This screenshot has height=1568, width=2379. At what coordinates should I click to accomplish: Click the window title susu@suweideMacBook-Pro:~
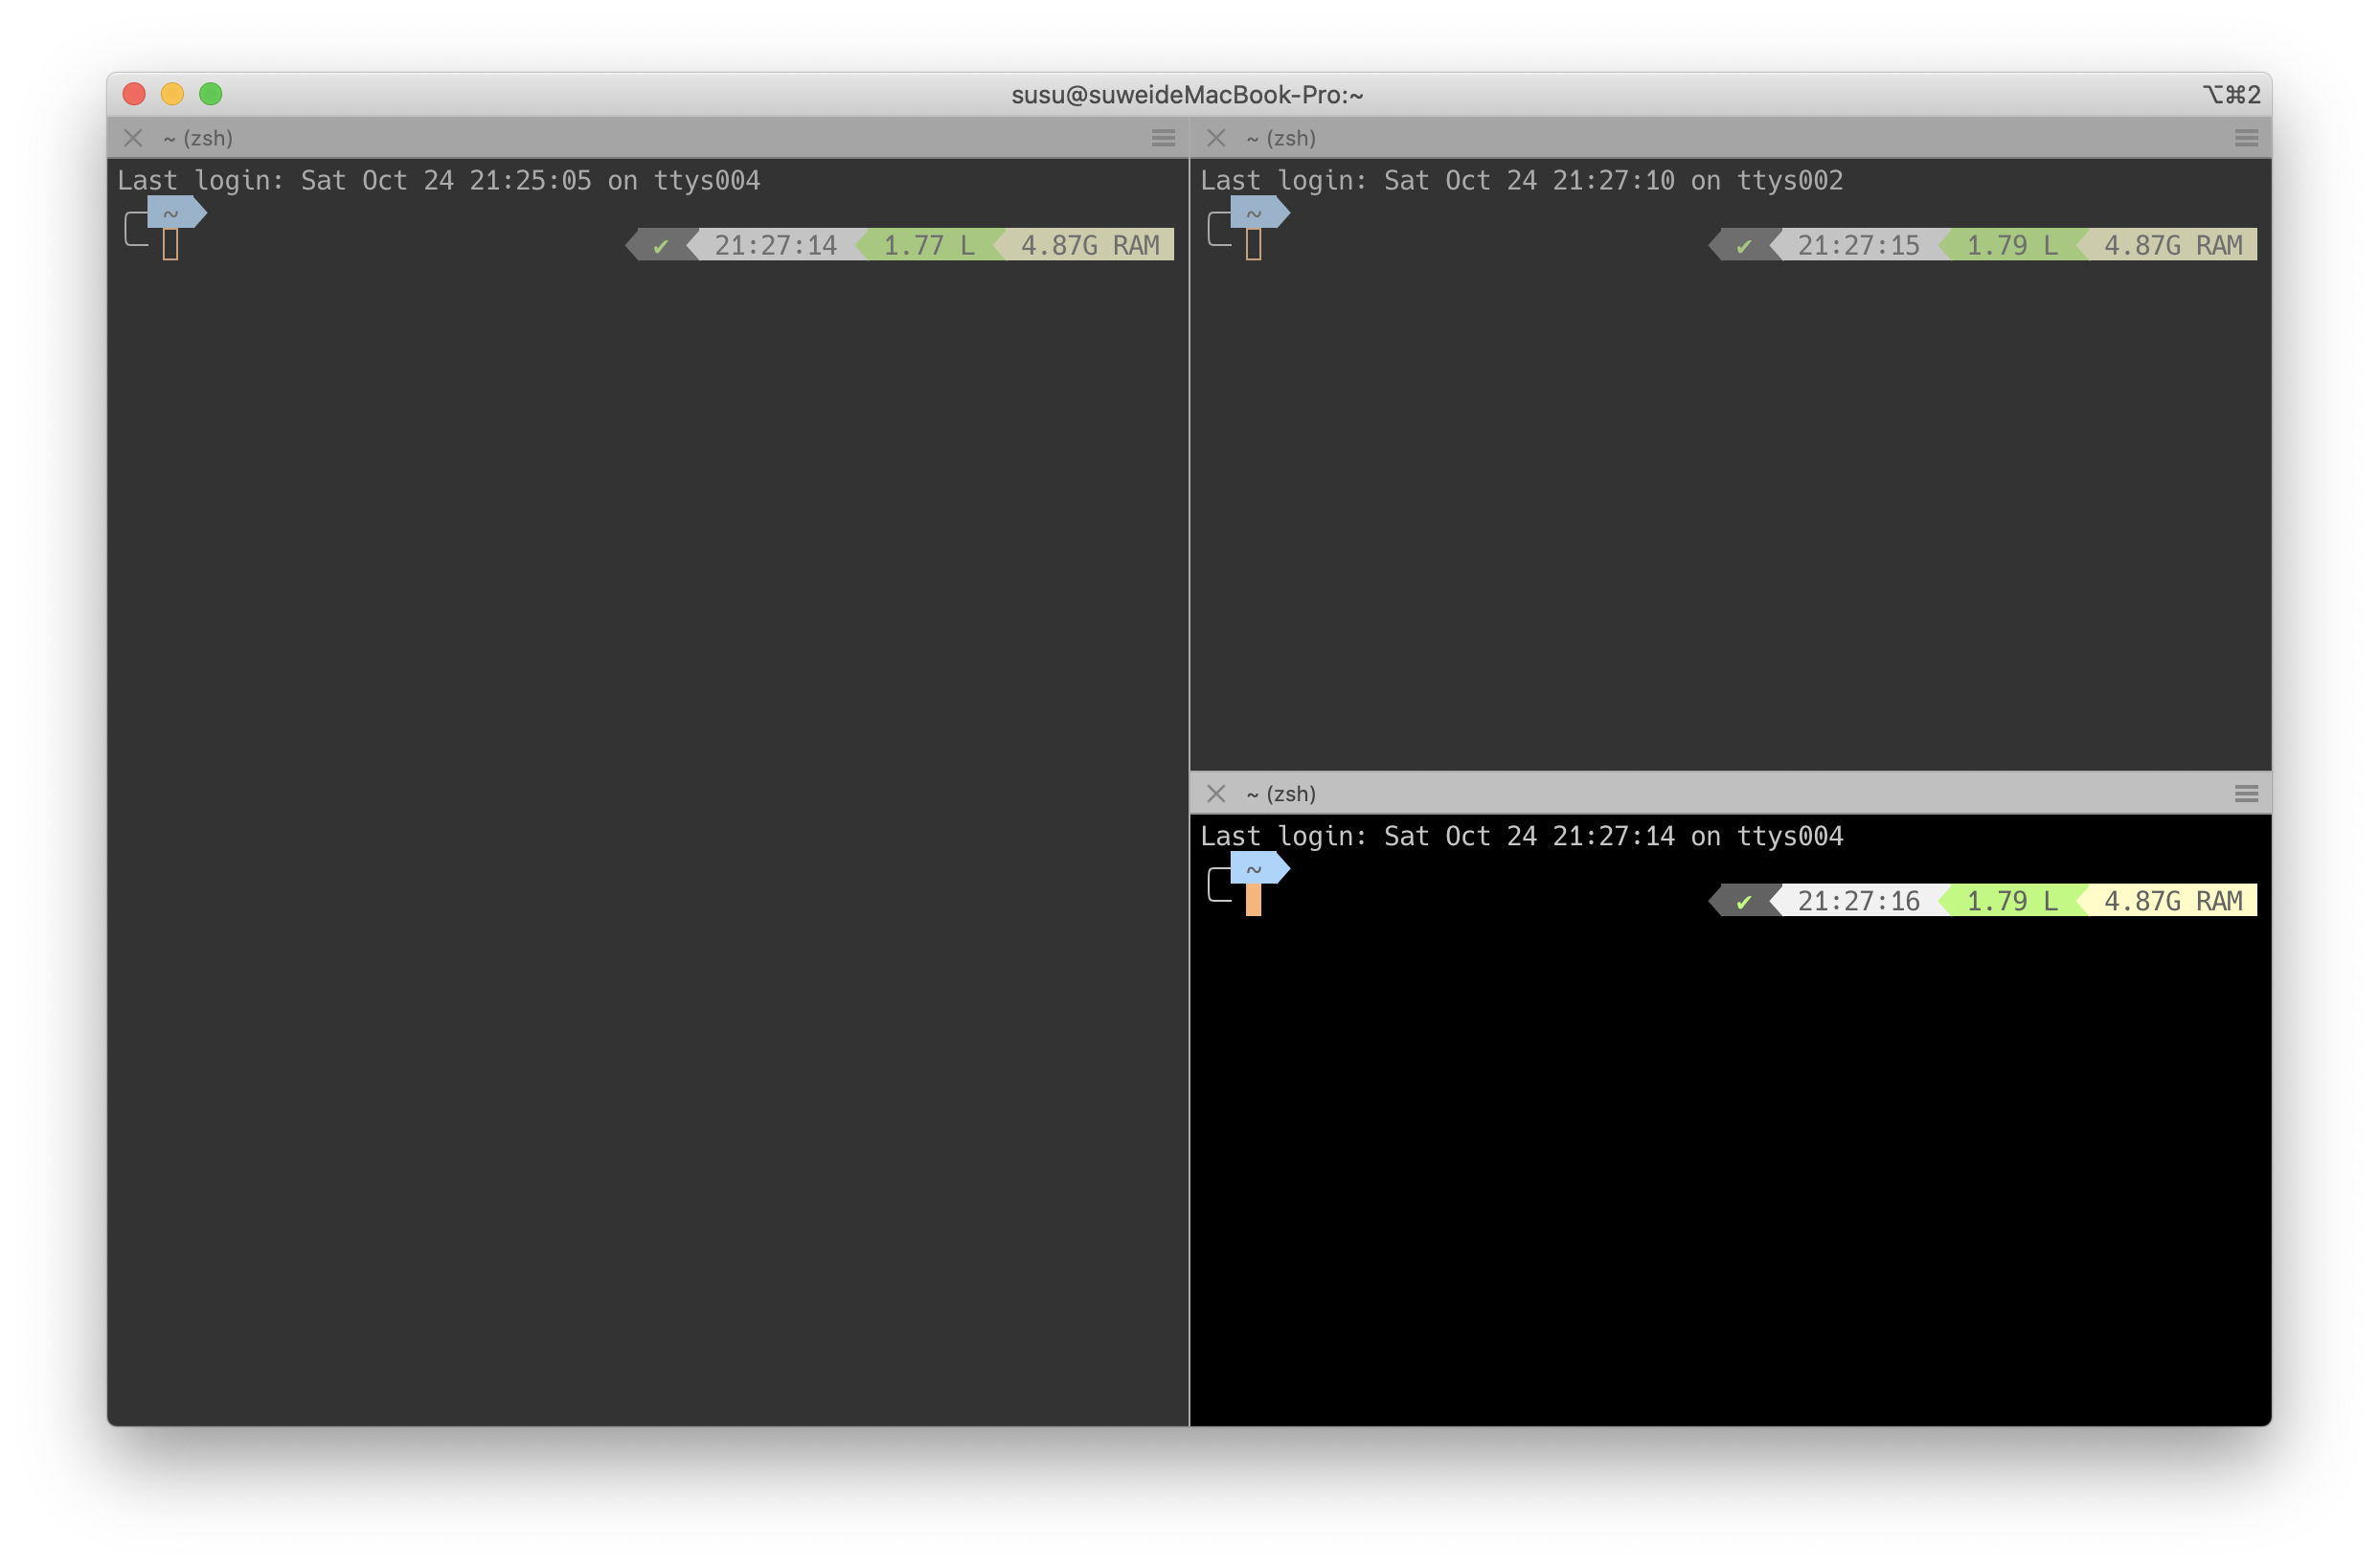click(1187, 94)
